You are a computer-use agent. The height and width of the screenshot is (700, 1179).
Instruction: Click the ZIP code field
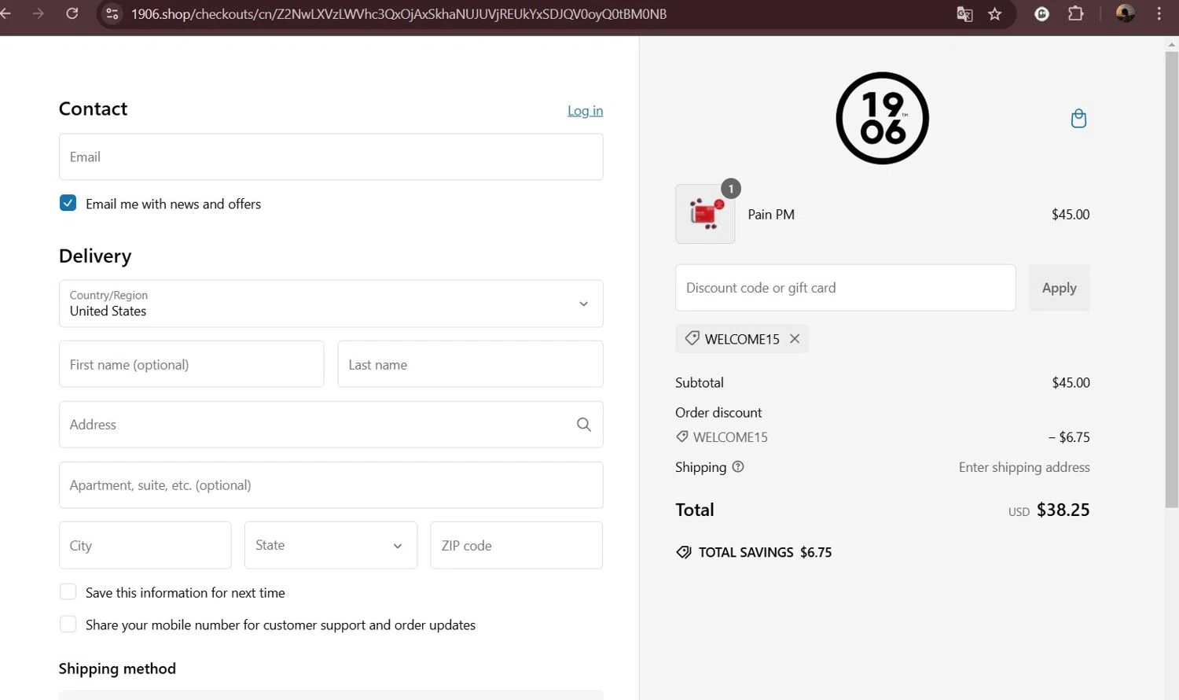[x=516, y=545]
